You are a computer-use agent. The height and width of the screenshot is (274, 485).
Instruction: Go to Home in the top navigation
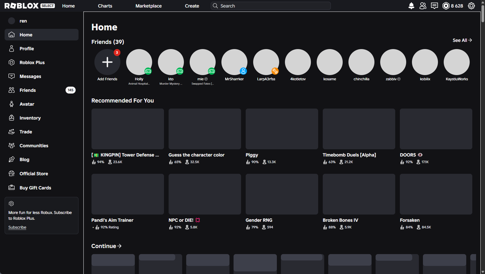pos(68,6)
